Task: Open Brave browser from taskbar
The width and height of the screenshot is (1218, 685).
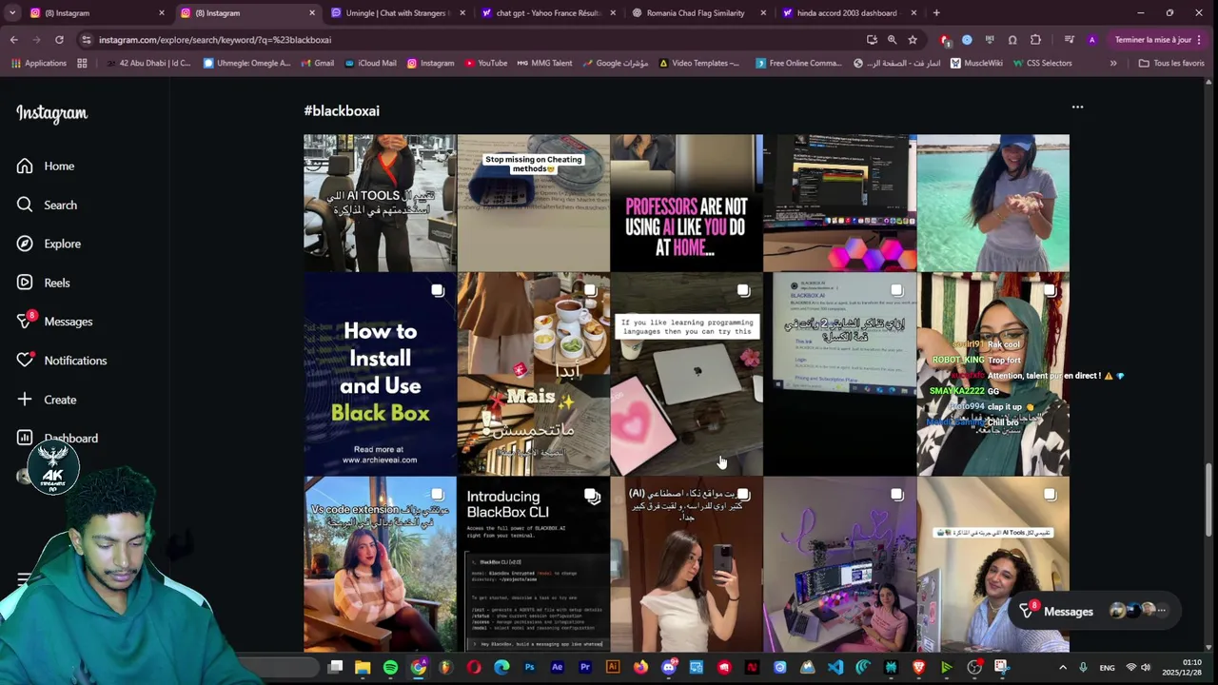Action: [919, 668]
